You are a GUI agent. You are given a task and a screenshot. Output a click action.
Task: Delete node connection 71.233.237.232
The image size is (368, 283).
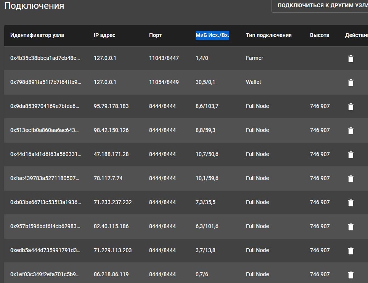(x=350, y=203)
